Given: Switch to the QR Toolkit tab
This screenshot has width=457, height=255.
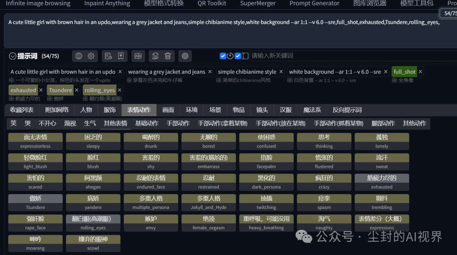Looking at the screenshot, I should (x=212, y=3).
